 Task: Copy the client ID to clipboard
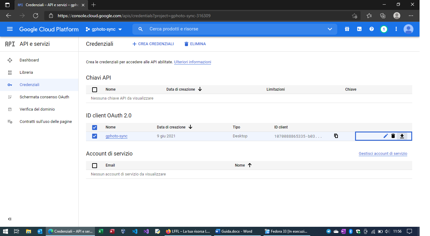click(336, 136)
